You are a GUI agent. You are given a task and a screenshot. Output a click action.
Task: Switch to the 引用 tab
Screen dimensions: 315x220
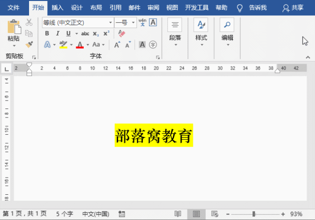tap(115, 8)
